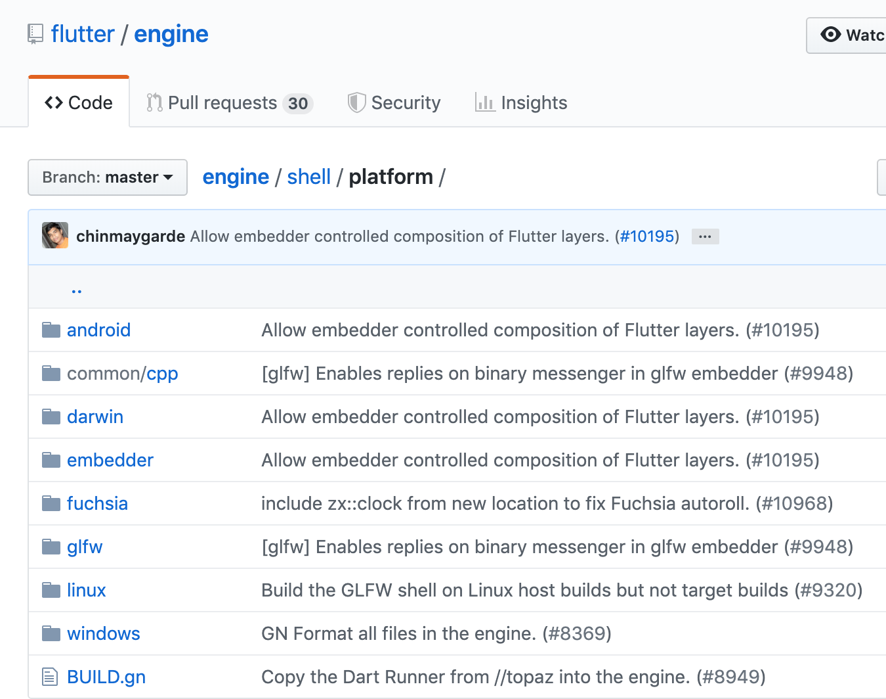Open the linux folder link
The height and width of the screenshot is (699, 886).
pyautogui.click(x=87, y=590)
